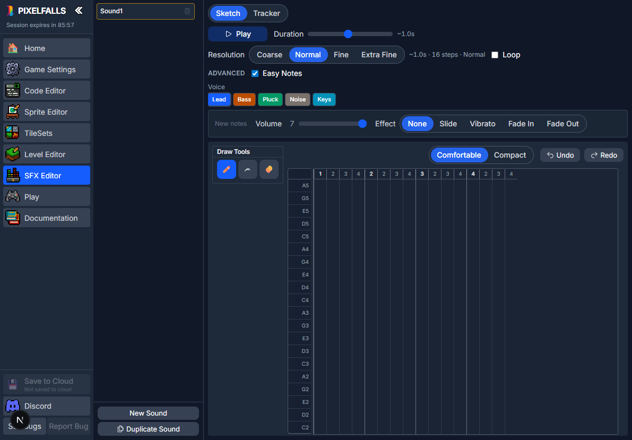Select the Lead voice

tap(219, 100)
